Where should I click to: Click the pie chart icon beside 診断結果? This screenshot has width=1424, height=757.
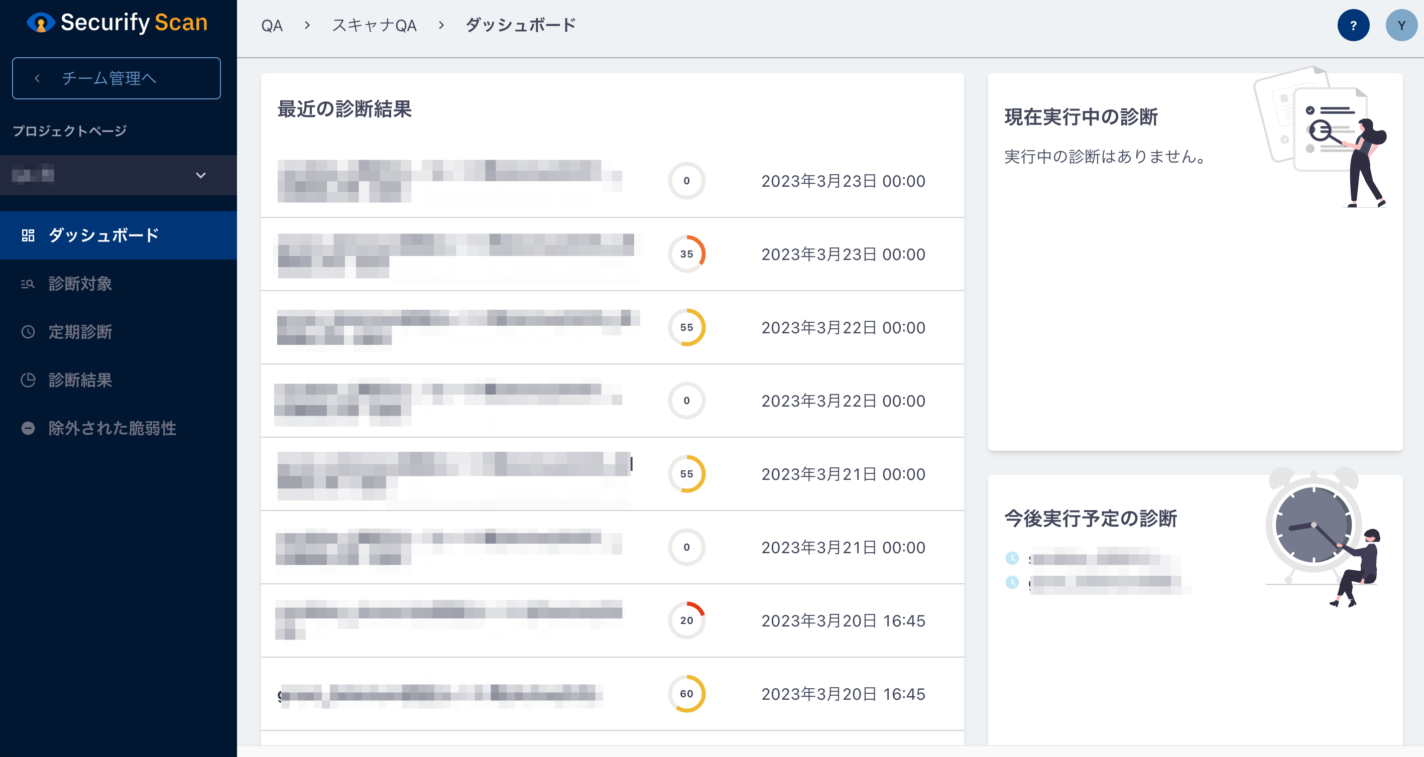28,380
